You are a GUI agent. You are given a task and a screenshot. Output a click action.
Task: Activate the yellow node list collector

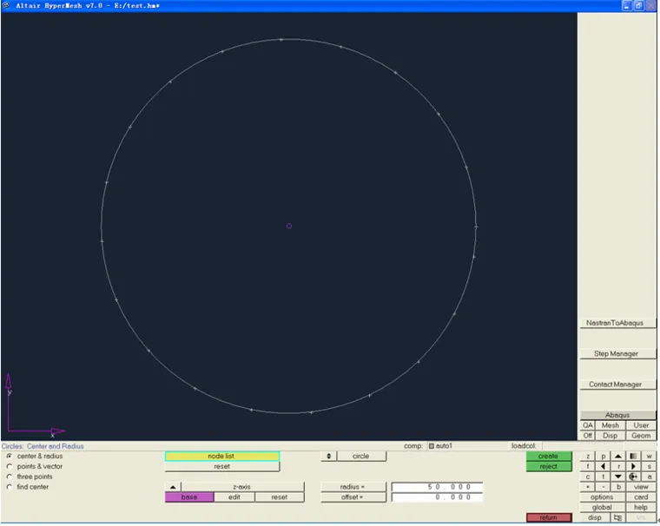point(221,457)
